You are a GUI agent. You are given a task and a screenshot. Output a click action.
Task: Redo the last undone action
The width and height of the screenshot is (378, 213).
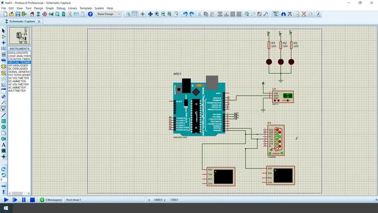(191, 14)
